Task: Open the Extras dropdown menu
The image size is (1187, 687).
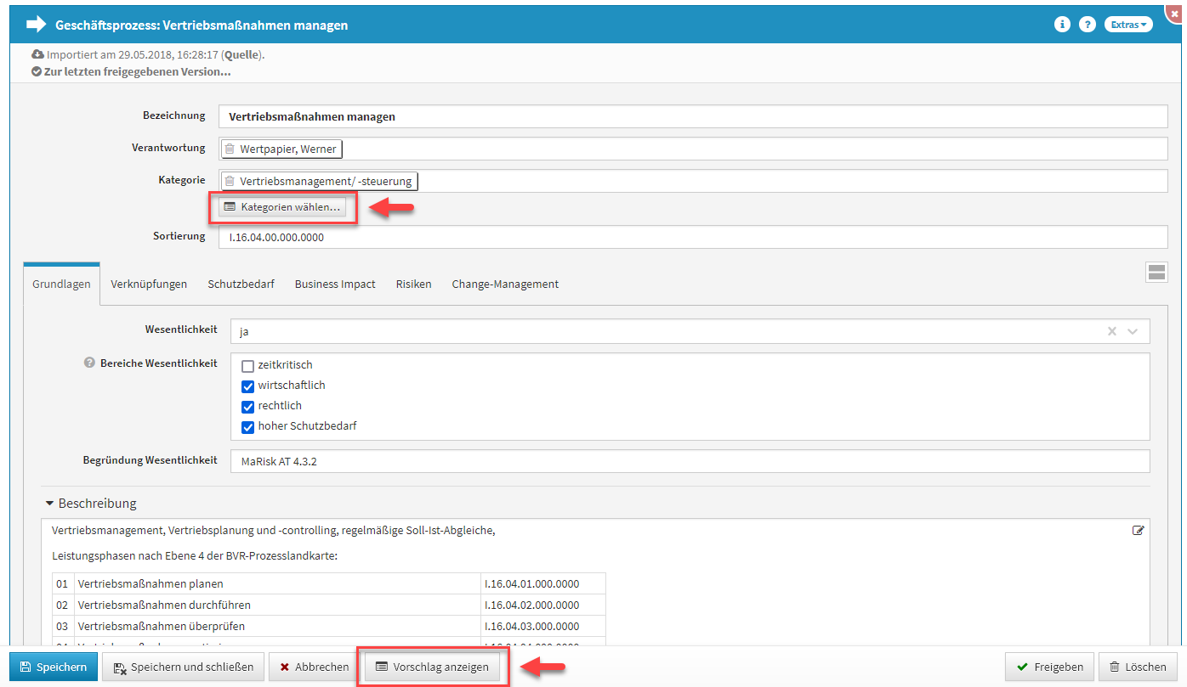Action: pos(1128,25)
